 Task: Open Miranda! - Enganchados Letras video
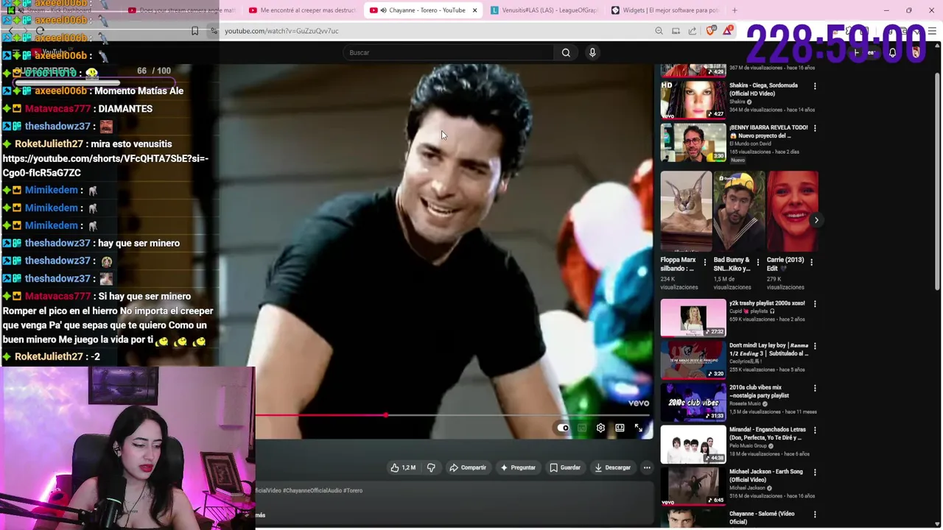(693, 443)
